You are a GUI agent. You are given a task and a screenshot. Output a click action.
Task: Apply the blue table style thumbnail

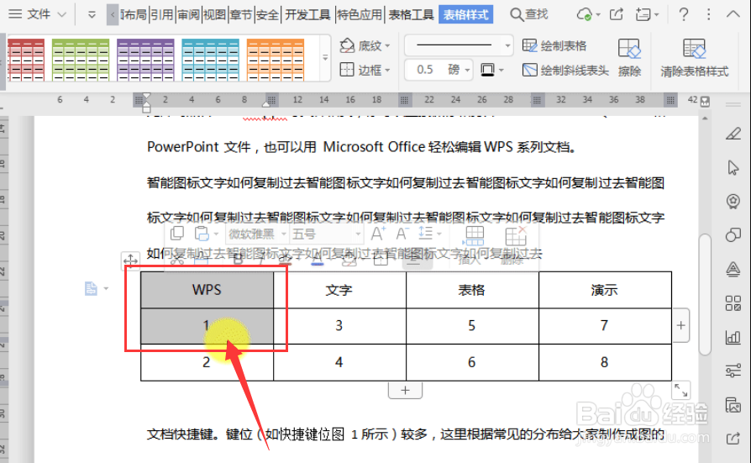210,60
